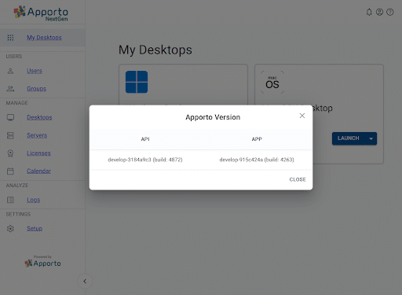This screenshot has height=295, width=402.
Task: Close the Apporto Version dialog with X
Action: point(302,116)
